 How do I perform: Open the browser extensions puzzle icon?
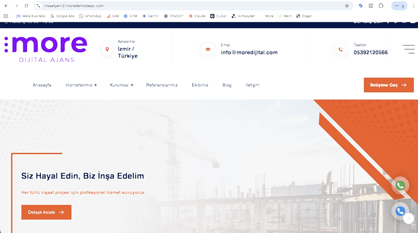coord(381,6)
